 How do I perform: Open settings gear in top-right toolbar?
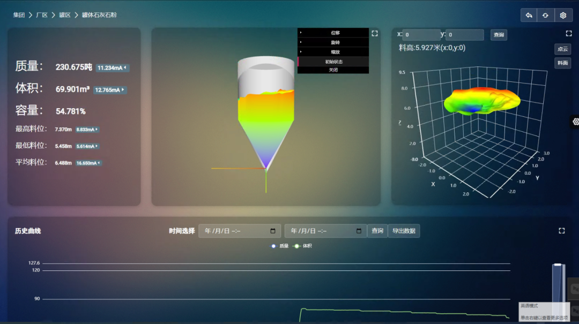pos(563,16)
